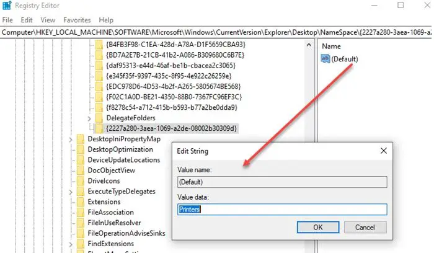Click the Name column header
The height and width of the screenshot is (253, 434).
(x=331, y=47)
